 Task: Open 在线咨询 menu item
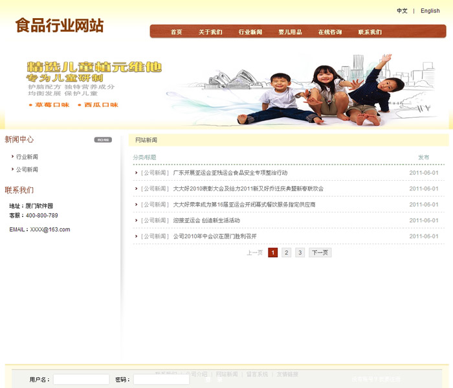click(330, 32)
